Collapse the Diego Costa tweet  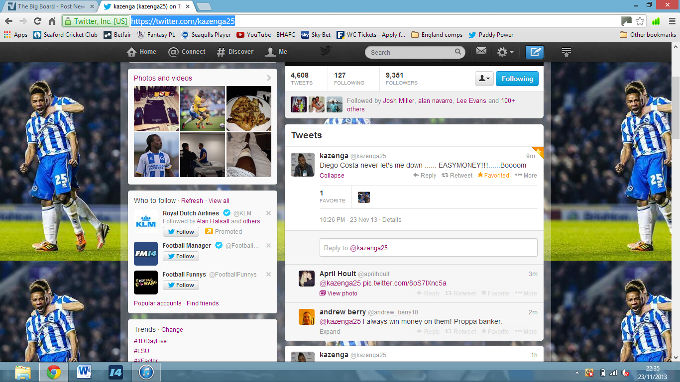[332, 176]
